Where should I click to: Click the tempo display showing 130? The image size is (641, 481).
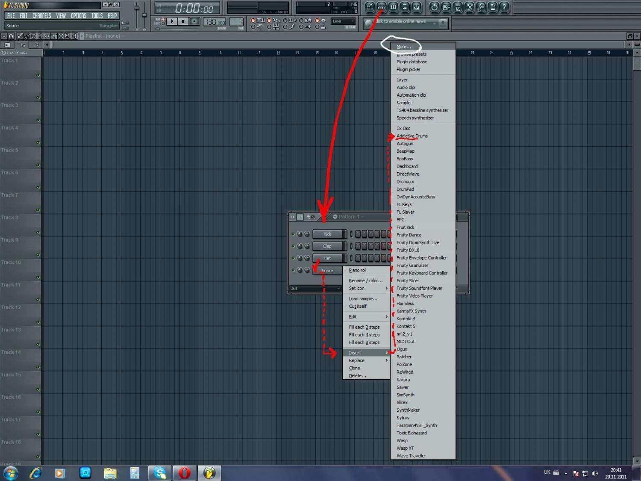pyautogui.click(x=215, y=22)
